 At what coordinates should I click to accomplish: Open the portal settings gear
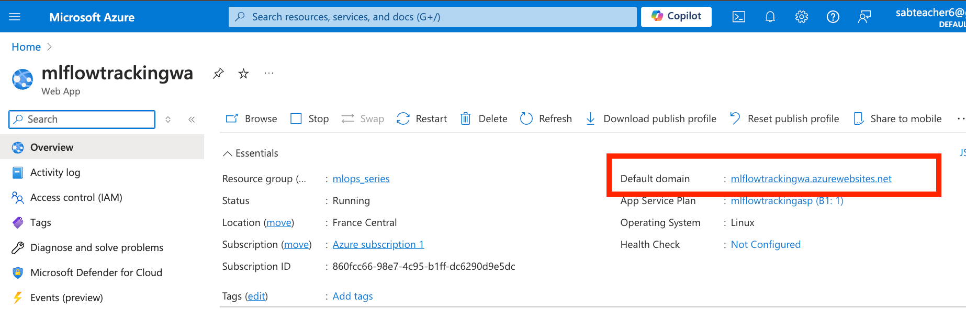click(x=801, y=17)
